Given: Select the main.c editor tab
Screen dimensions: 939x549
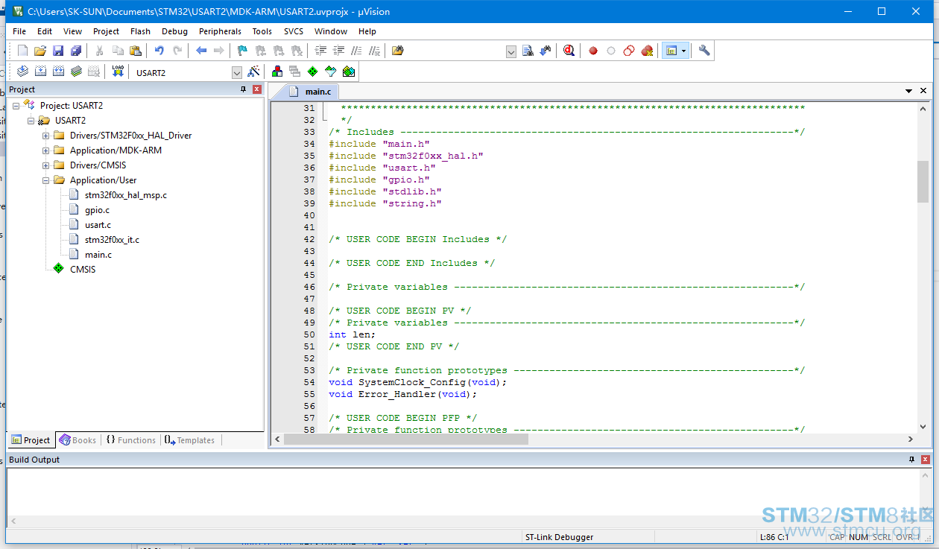Looking at the screenshot, I should coord(312,92).
